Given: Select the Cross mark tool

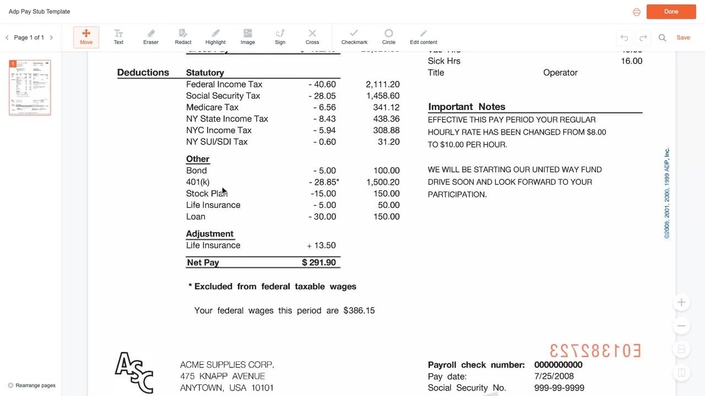Looking at the screenshot, I should point(312,37).
